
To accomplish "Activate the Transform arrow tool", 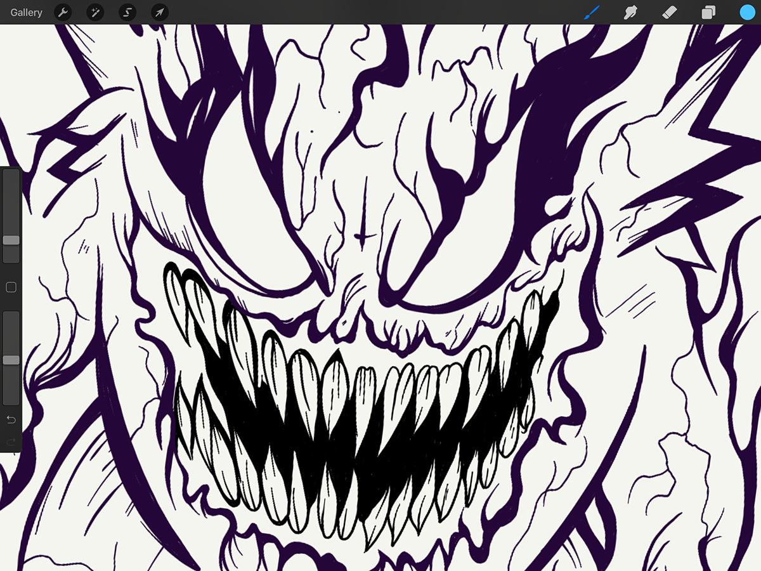I will pyautogui.click(x=160, y=12).
